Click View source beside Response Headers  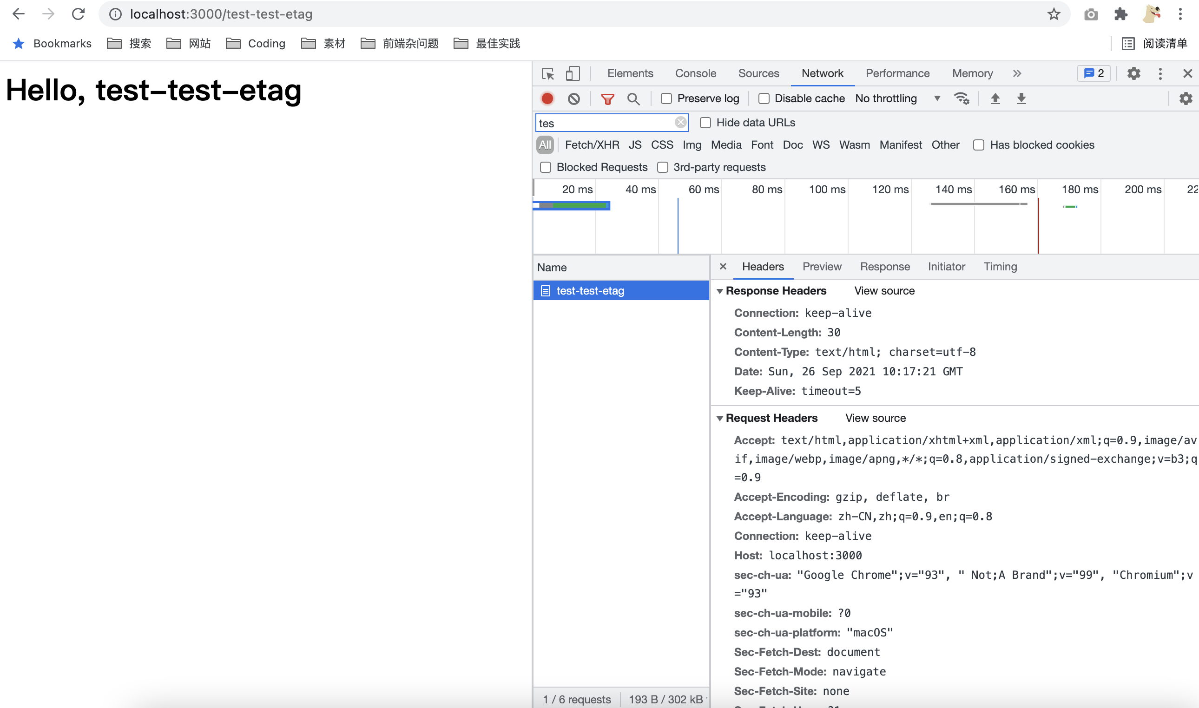[x=884, y=291]
